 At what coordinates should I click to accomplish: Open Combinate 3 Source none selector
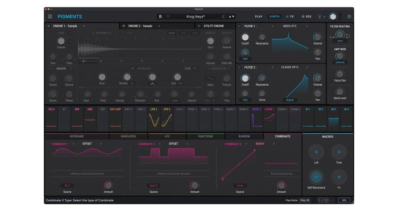240,185
